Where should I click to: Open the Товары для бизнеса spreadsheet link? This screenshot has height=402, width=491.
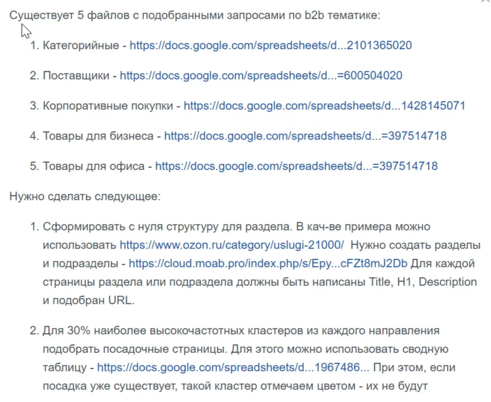click(305, 136)
